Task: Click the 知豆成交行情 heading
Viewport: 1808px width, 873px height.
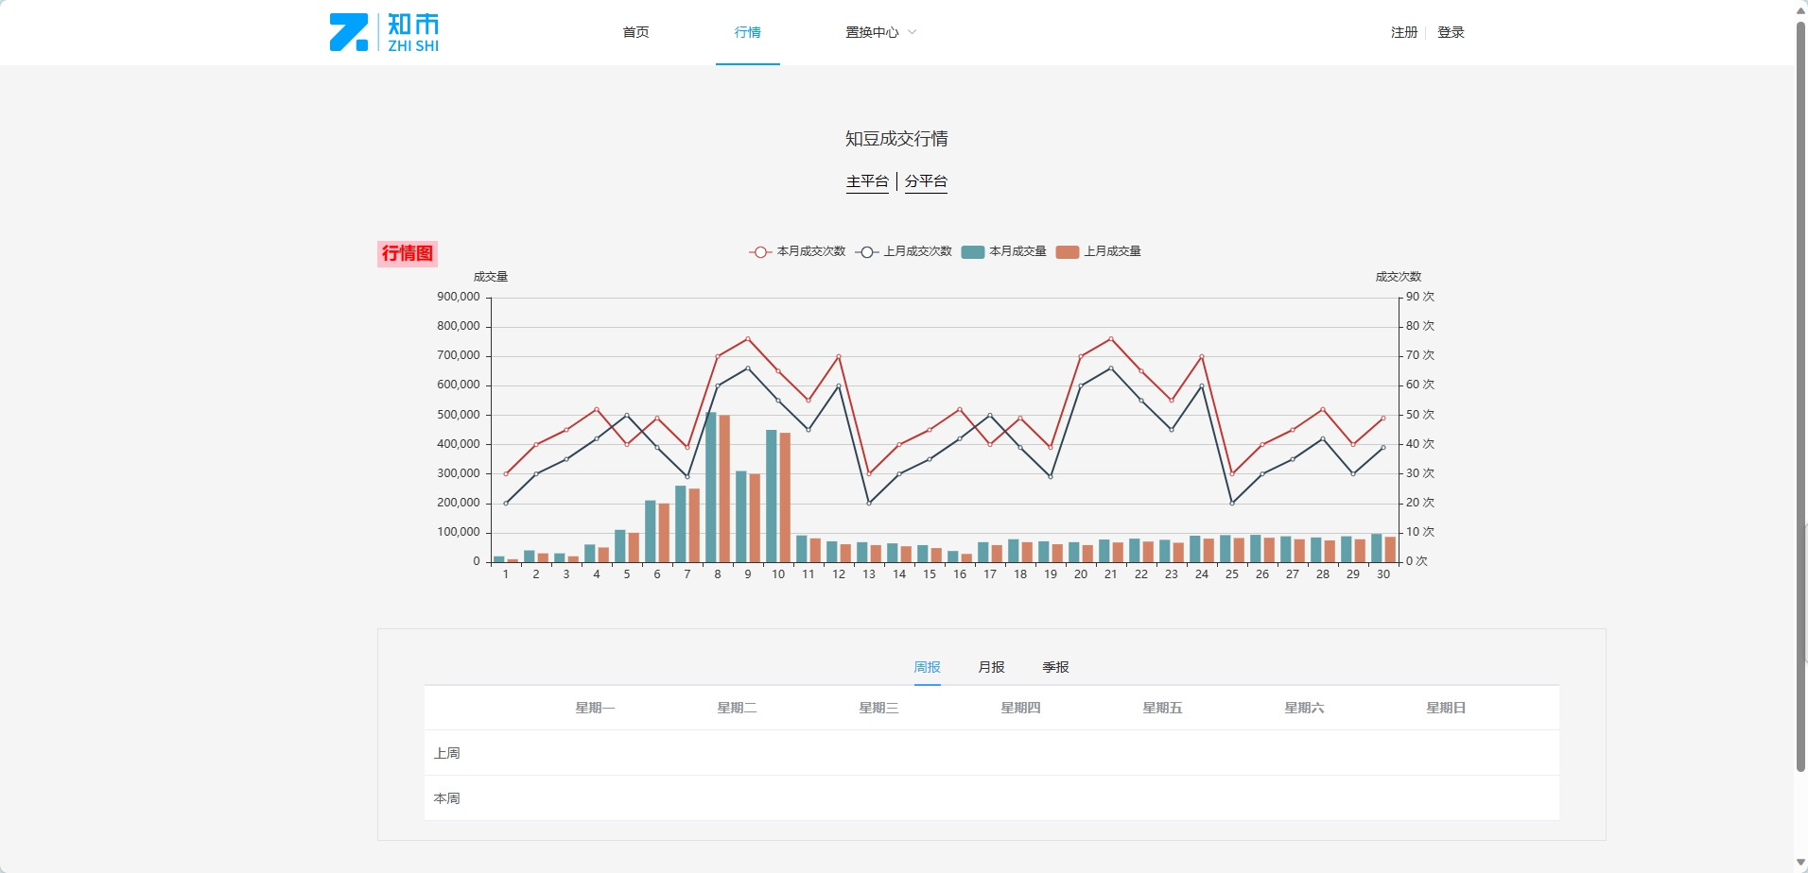Action: tap(896, 139)
